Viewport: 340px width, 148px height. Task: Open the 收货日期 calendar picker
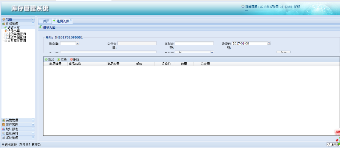(x=269, y=43)
